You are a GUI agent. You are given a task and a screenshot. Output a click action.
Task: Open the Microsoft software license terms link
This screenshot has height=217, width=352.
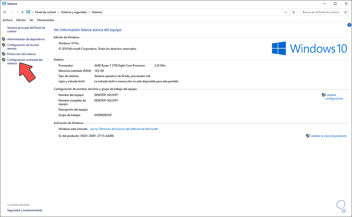123,129
